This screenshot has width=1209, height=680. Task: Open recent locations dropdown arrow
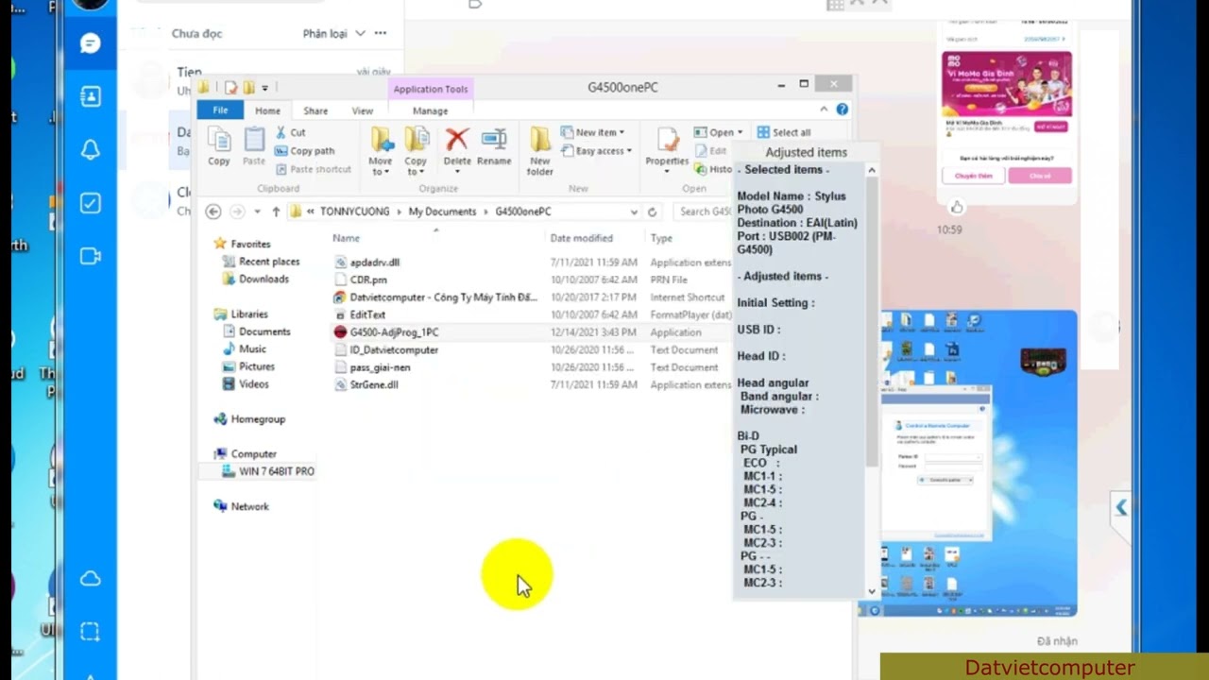point(257,212)
